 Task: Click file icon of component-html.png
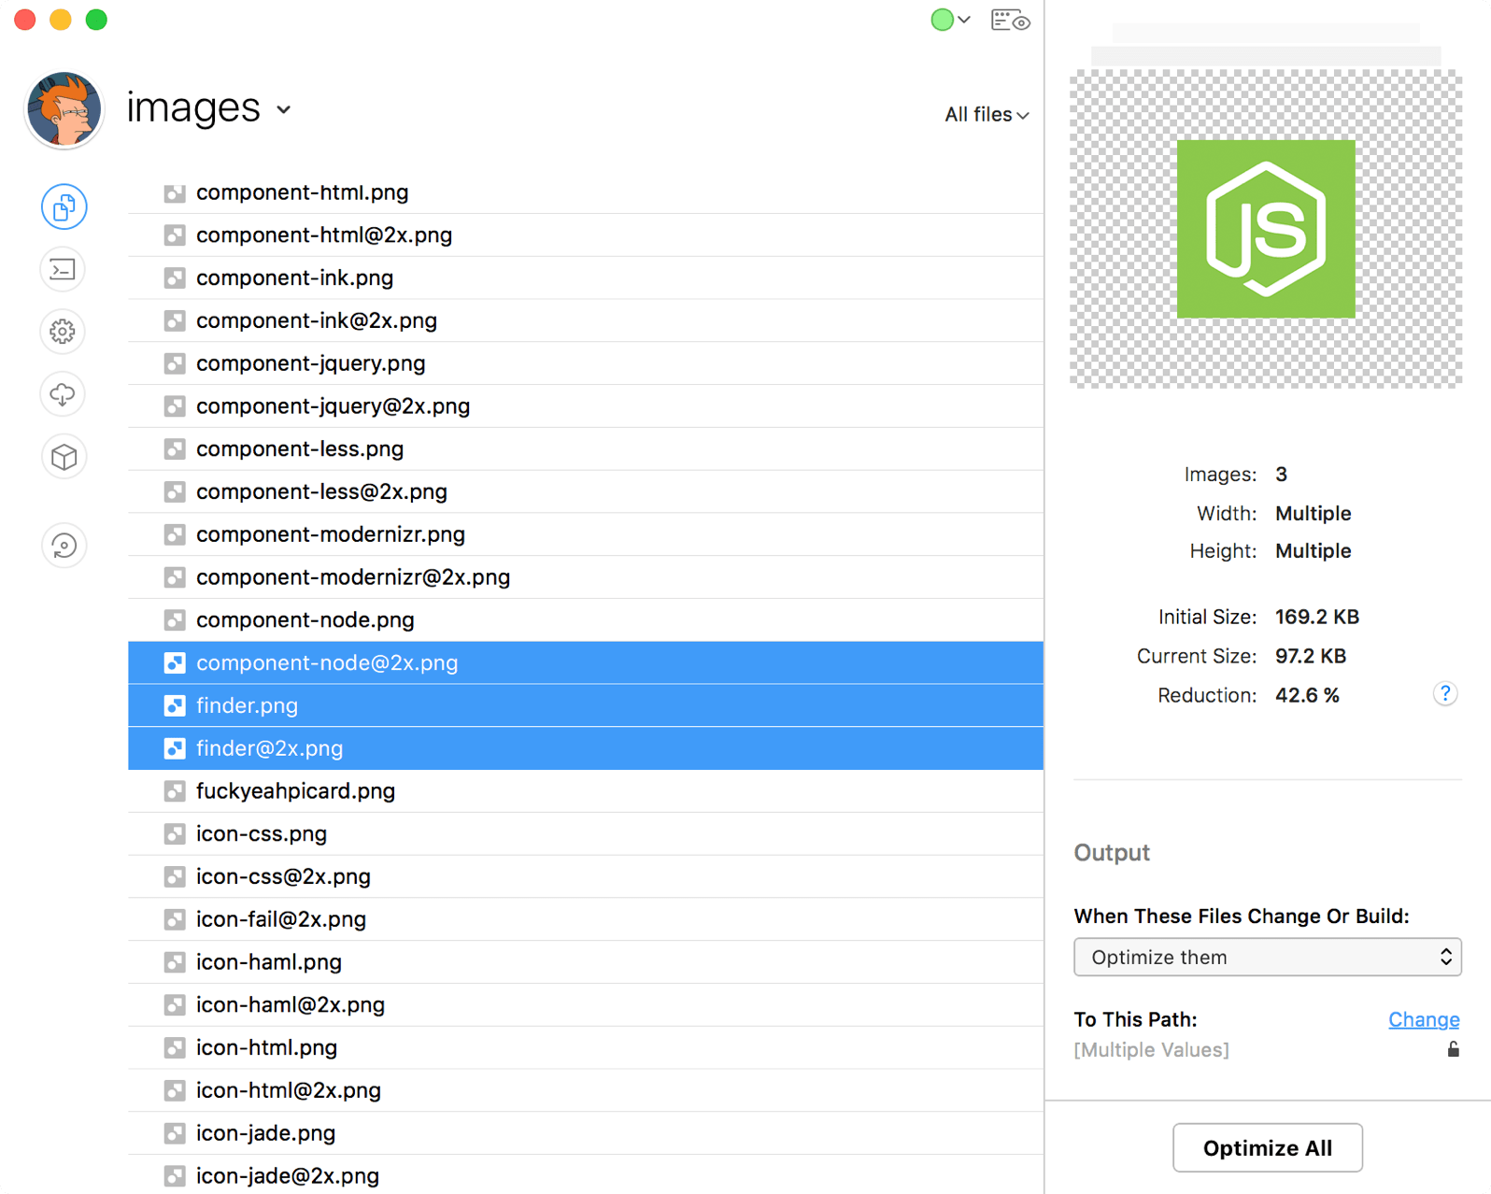click(175, 193)
